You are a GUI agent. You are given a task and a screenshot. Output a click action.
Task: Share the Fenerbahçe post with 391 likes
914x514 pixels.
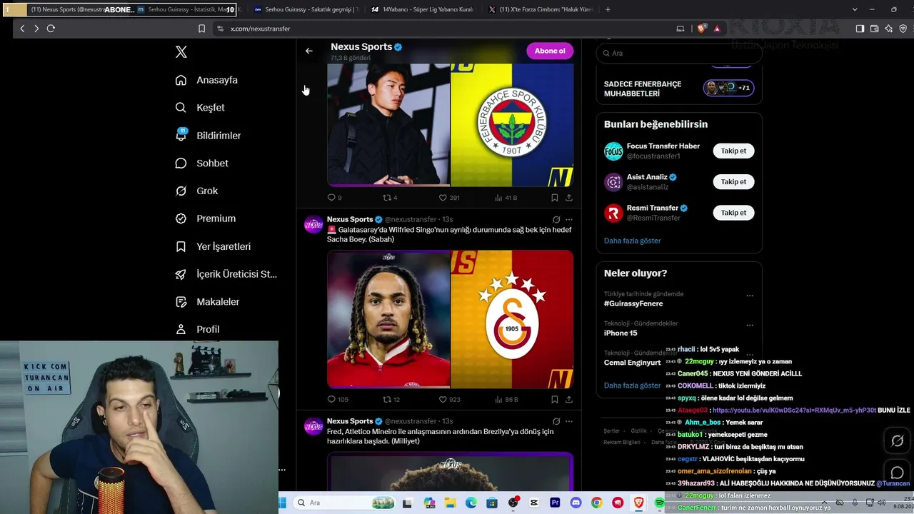pos(569,198)
